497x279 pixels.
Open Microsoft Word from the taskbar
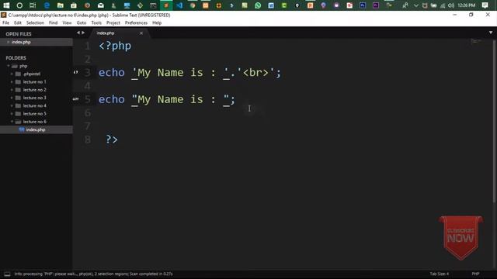point(271,5)
